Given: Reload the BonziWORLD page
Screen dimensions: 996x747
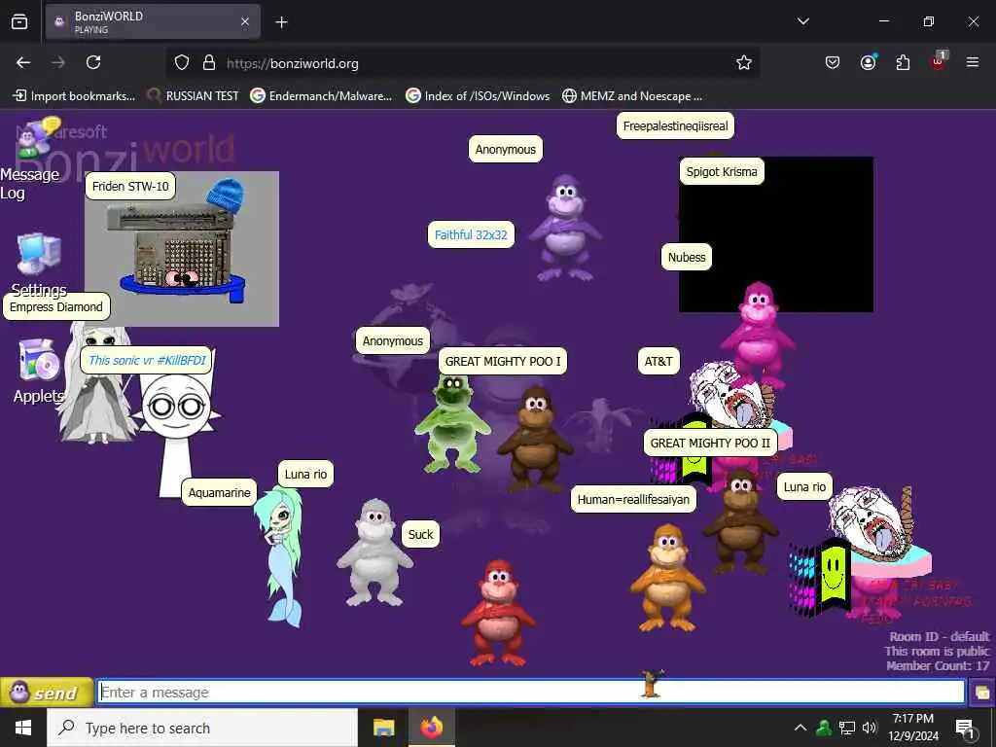Looking at the screenshot, I should [93, 62].
